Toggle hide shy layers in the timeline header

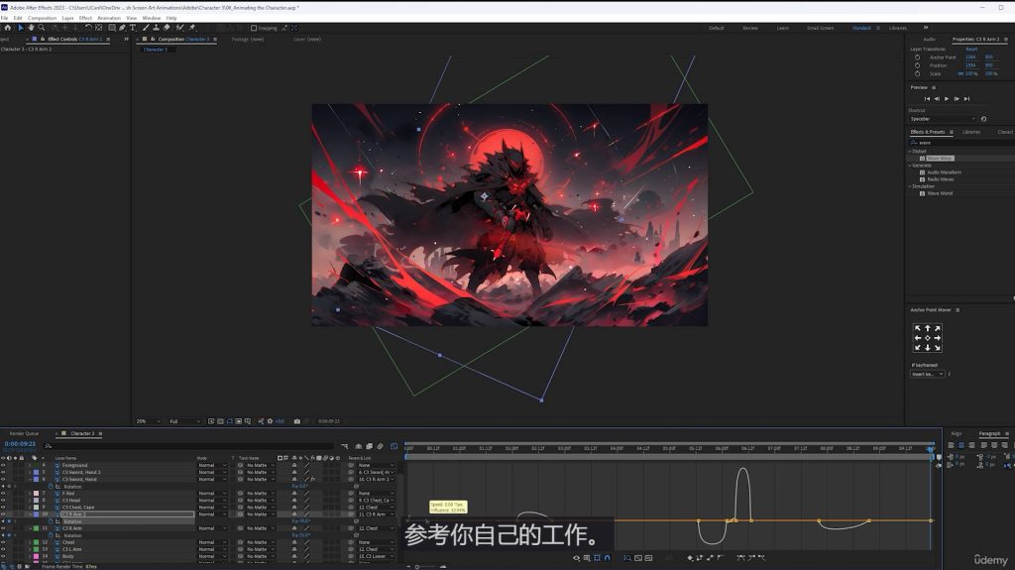click(358, 446)
